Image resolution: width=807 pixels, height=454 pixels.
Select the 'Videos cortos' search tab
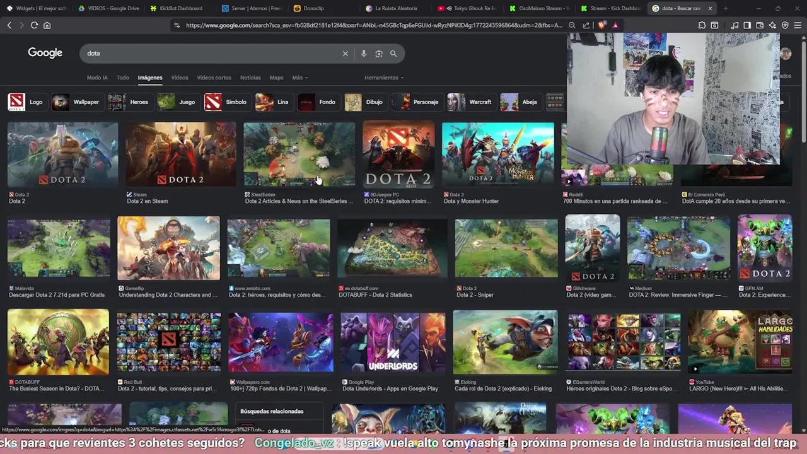[214, 78]
